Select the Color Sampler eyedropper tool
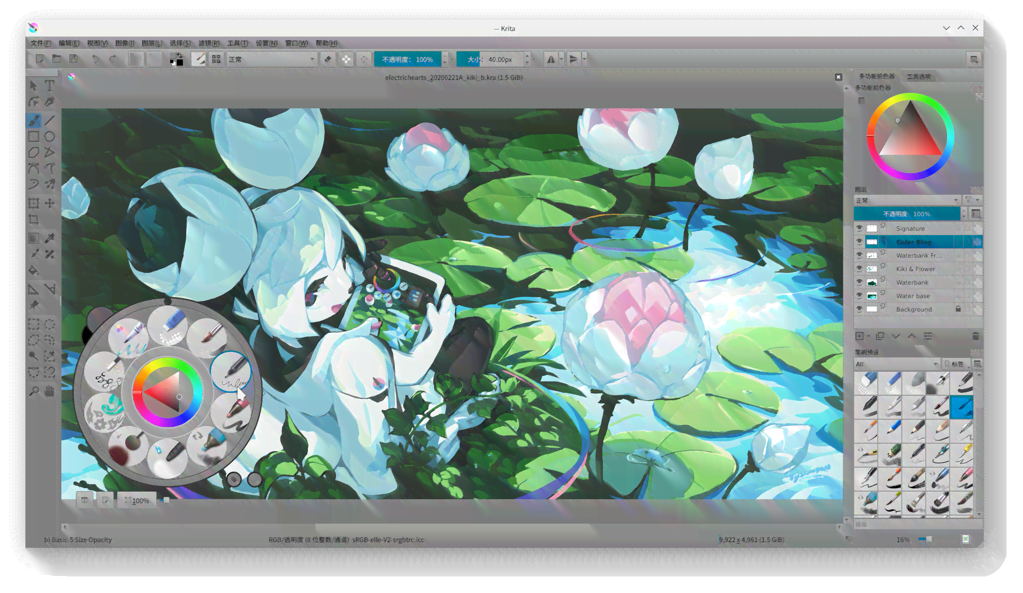Image resolution: width=1023 pixels, height=593 pixels. [x=49, y=238]
